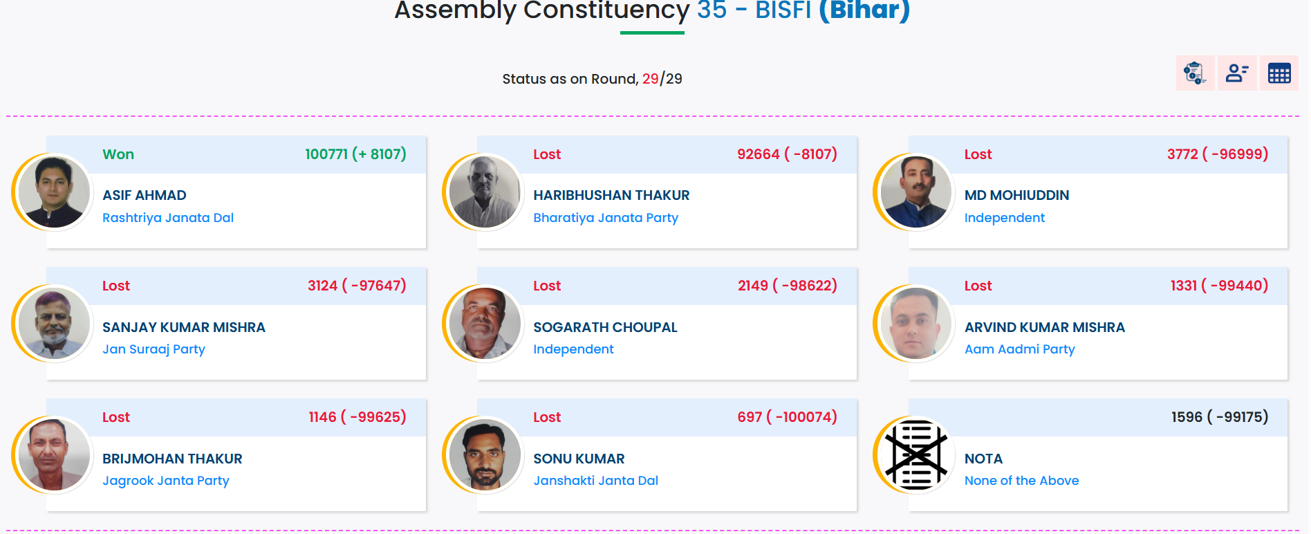Switch to candidate details view icon
The width and height of the screenshot is (1311, 534).
(1237, 73)
